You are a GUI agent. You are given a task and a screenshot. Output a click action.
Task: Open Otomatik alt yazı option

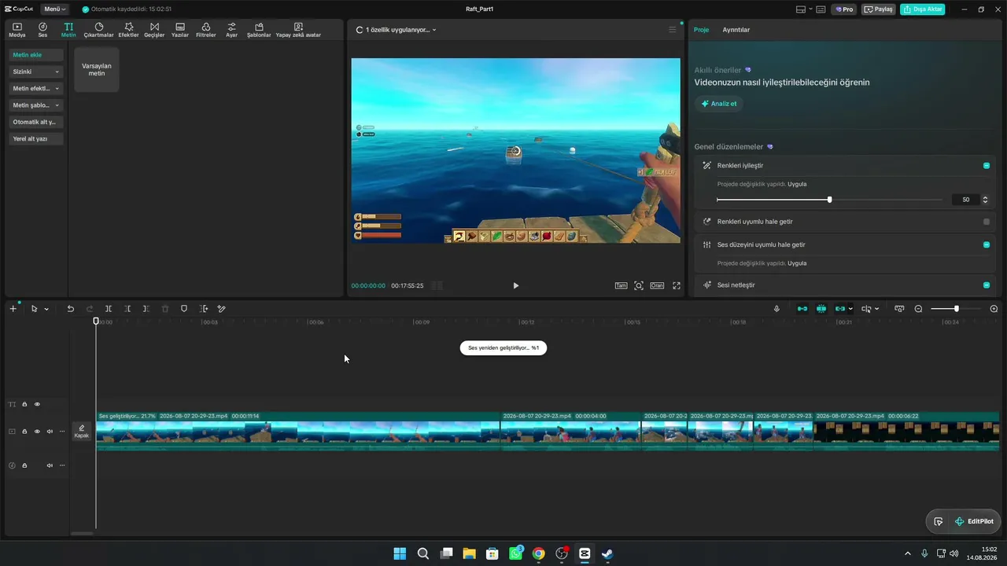[x=36, y=122]
